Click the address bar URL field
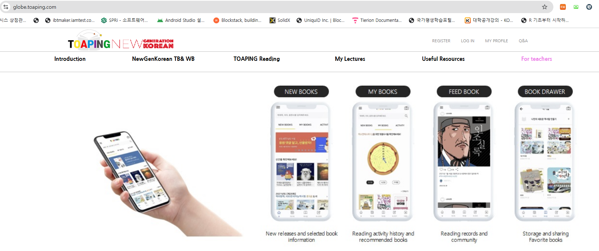 click(274, 7)
